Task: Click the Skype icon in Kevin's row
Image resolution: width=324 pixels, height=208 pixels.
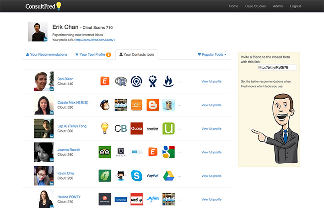Action: pyautogui.click(x=136, y=176)
